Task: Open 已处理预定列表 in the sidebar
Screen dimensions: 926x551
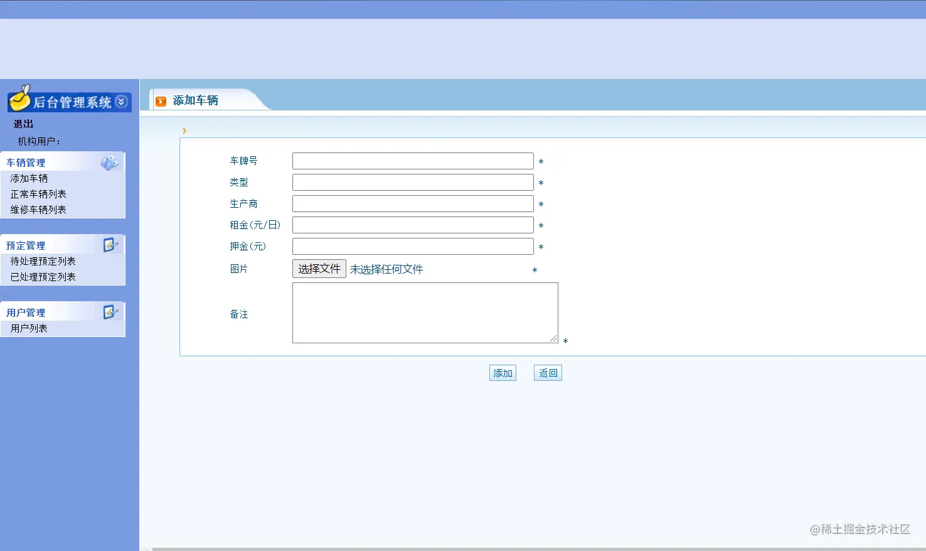Action: (43, 277)
